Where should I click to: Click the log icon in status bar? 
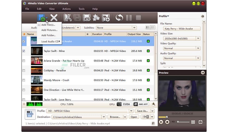tap(153, 123)
